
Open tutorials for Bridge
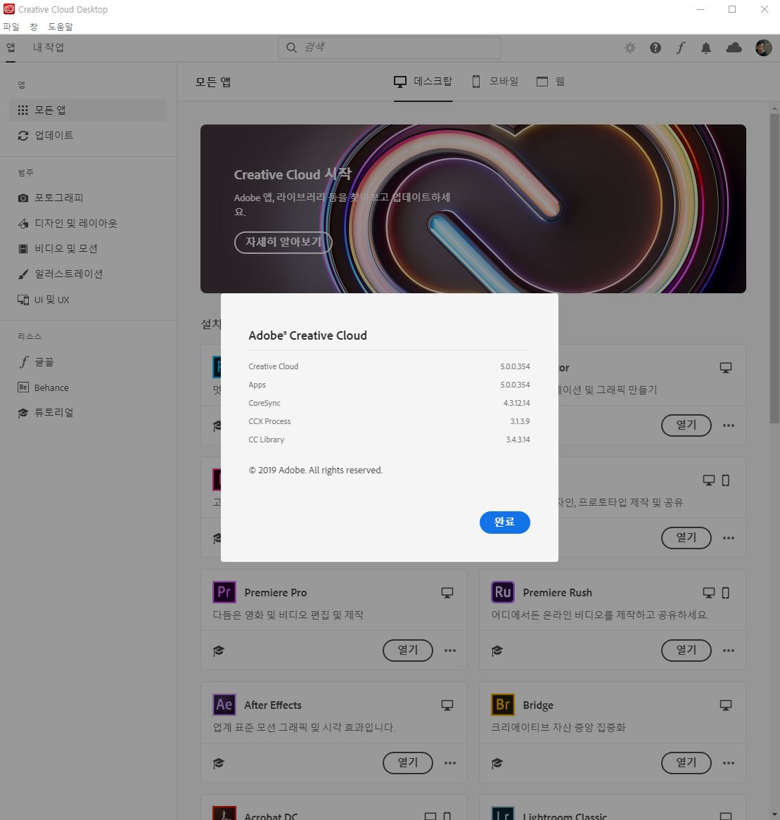point(497,763)
